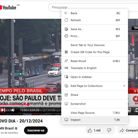138x138 pixels.
Task: Mute the video with the speaker icon
Action: tap(13, 110)
